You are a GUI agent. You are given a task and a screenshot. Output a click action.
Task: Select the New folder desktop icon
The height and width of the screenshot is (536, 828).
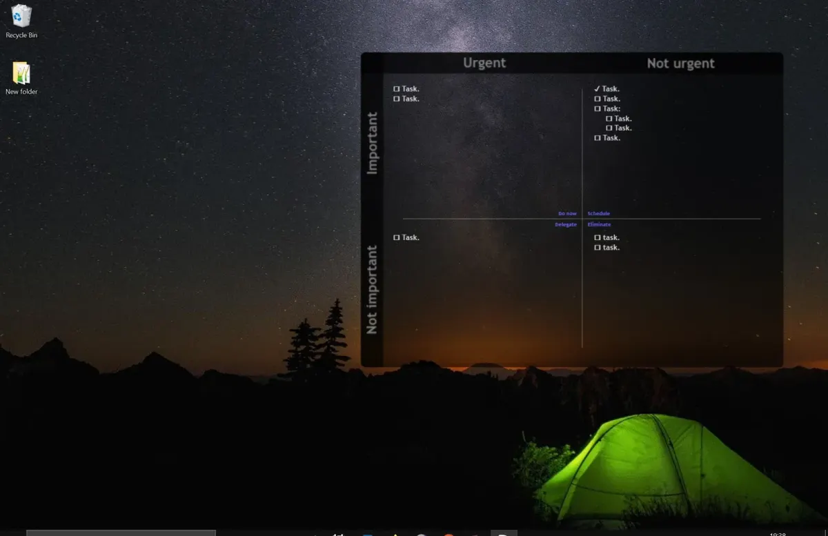[x=21, y=79]
